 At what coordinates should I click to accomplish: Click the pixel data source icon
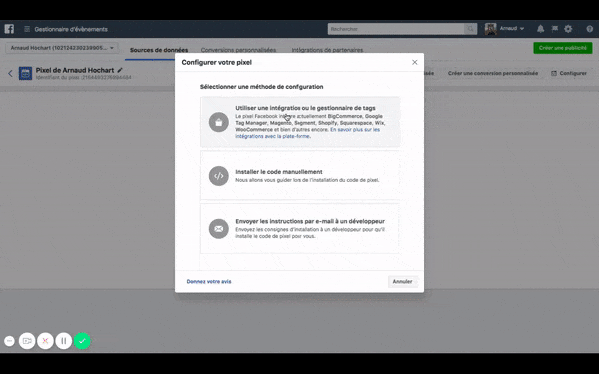coord(26,73)
